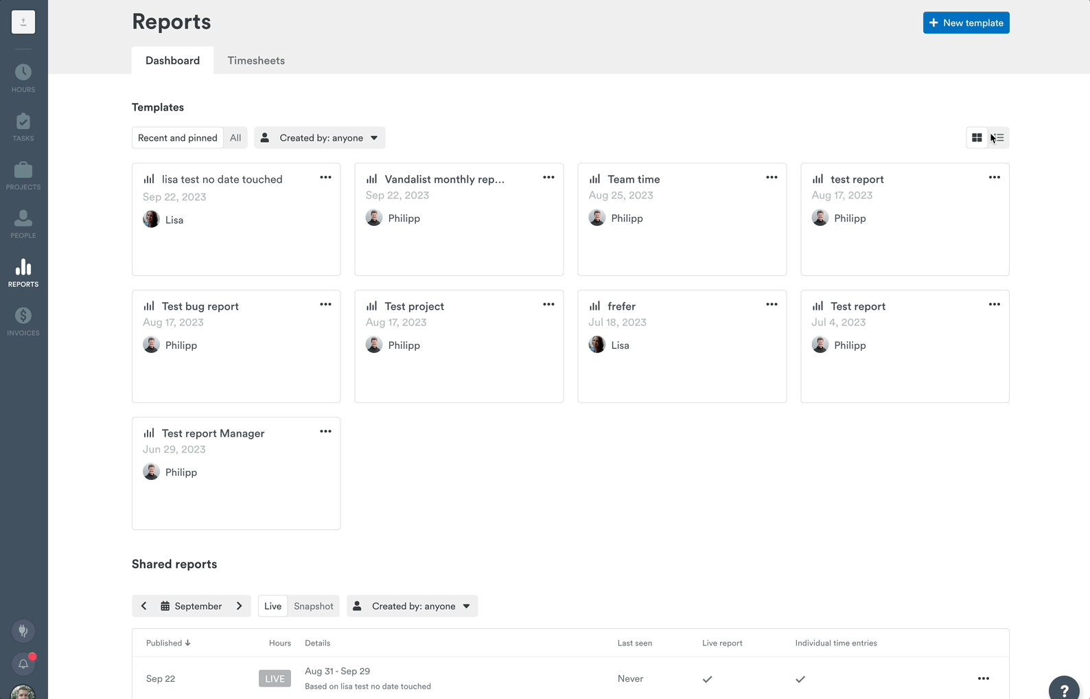Click the notifications bell icon
This screenshot has width=1090, height=699.
coord(23,663)
